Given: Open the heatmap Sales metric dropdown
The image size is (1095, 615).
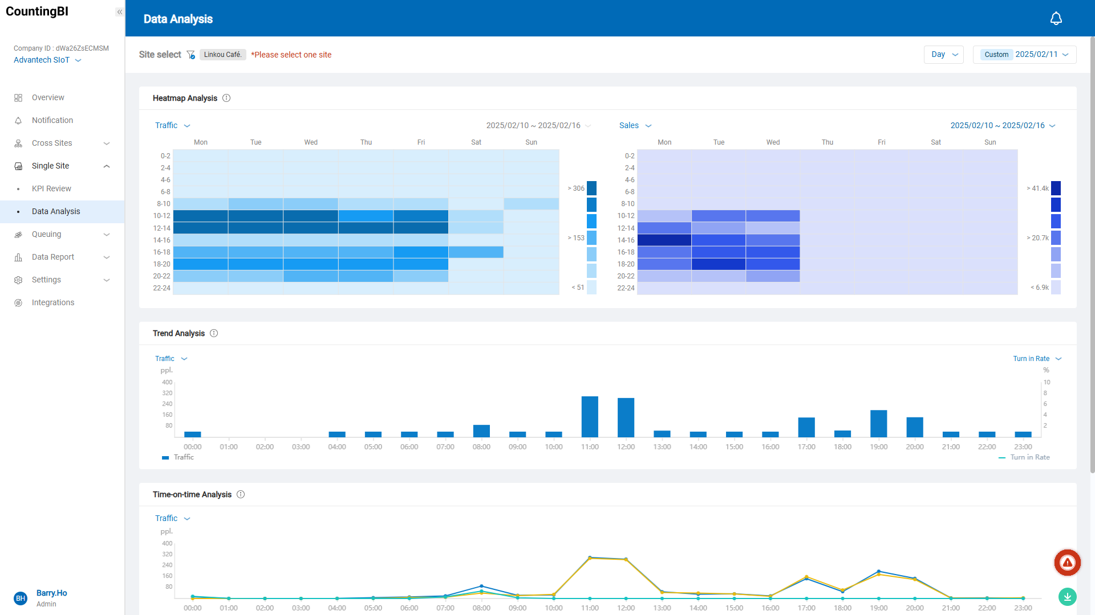Looking at the screenshot, I should pyautogui.click(x=635, y=125).
